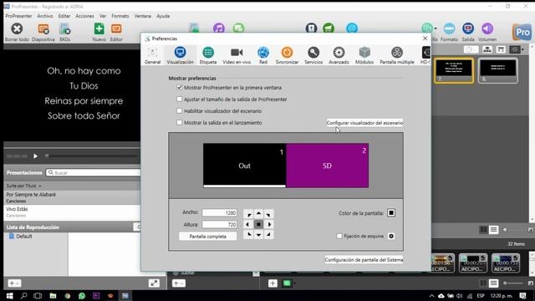Open the Sincronizar preferences tab
Image resolution: width=535 pixels, height=301 pixels.
point(287,55)
